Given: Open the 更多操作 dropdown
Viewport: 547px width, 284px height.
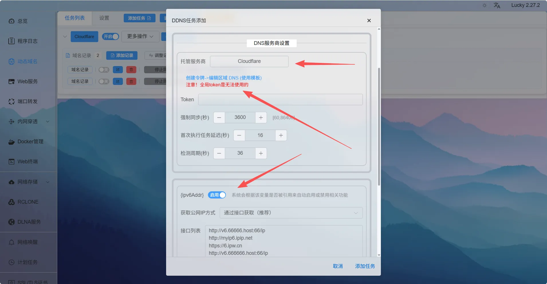Looking at the screenshot, I should [x=140, y=37].
